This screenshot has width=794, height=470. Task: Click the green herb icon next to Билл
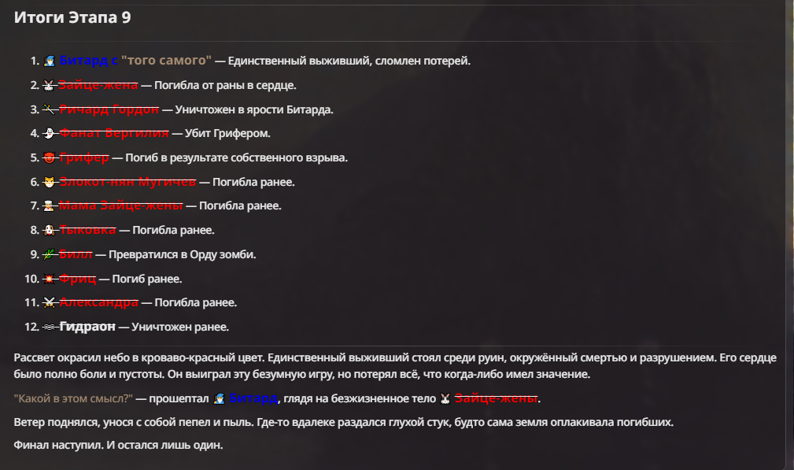point(49,255)
